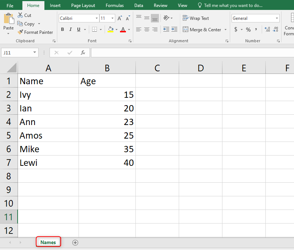Open the Fill Color dropdown arrow
This screenshot has width=294, height=250.
click(x=116, y=29)
